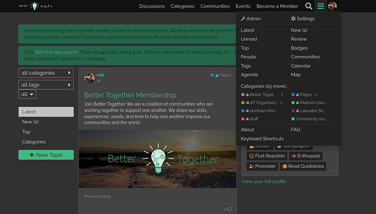Select Communities in the hamburger menu
Image resolution: width=376 pixels, height=214 pixels.
pyautogui.click(x=305, y=57)
